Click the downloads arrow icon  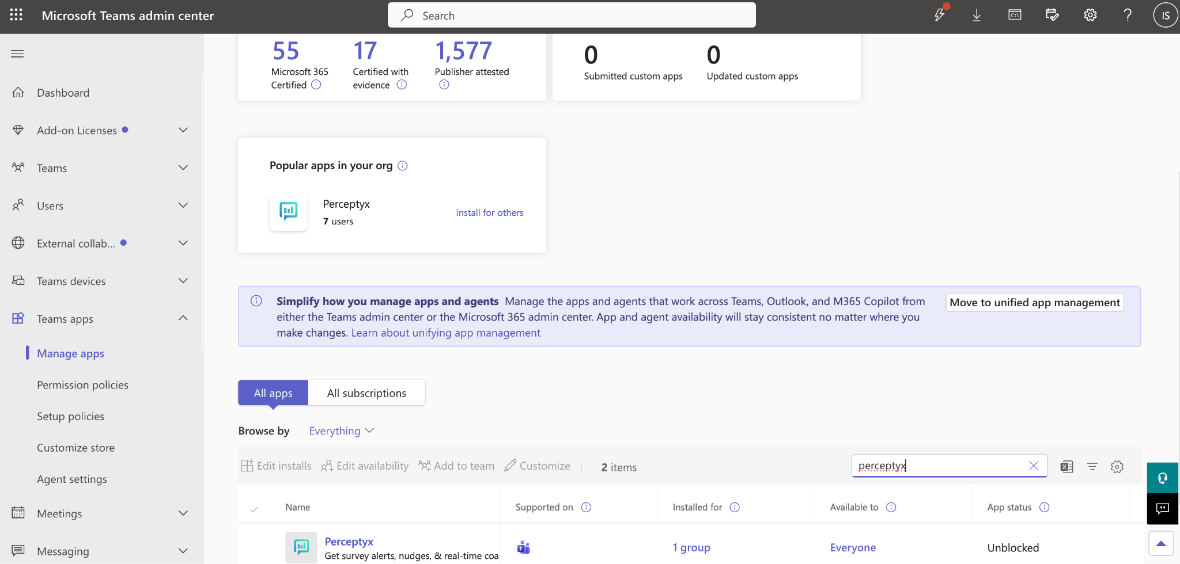(x=977, y=15)
